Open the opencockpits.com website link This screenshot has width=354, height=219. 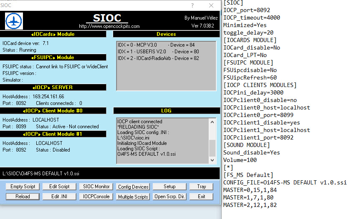(109, 26)
